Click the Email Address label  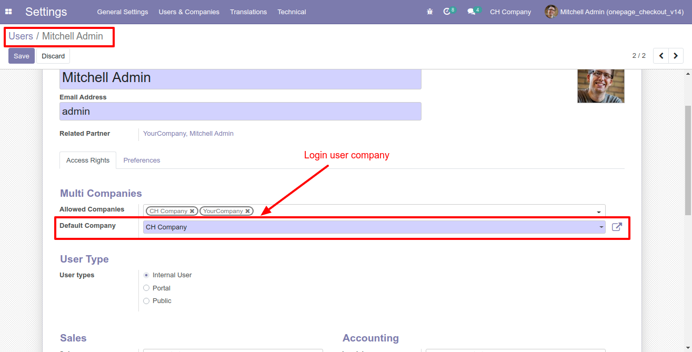pyautogui.click(x=83, y=97)
